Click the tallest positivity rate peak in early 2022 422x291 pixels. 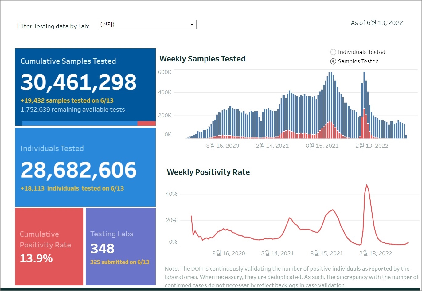coord(367,185)
